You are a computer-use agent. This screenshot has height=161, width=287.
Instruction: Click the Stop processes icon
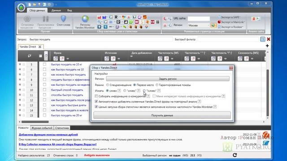pyautogui.click(x=27, y=19)
